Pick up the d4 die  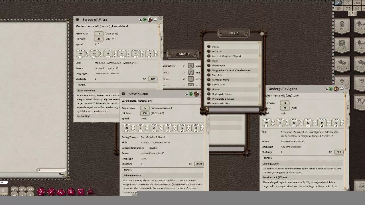(x=90, y=191)
